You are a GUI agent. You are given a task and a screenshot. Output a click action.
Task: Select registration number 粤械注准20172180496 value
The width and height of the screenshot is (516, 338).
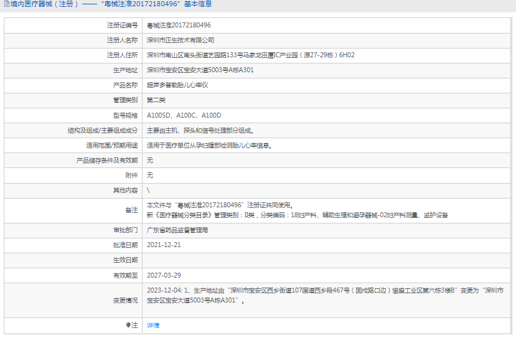pos(179,25)
